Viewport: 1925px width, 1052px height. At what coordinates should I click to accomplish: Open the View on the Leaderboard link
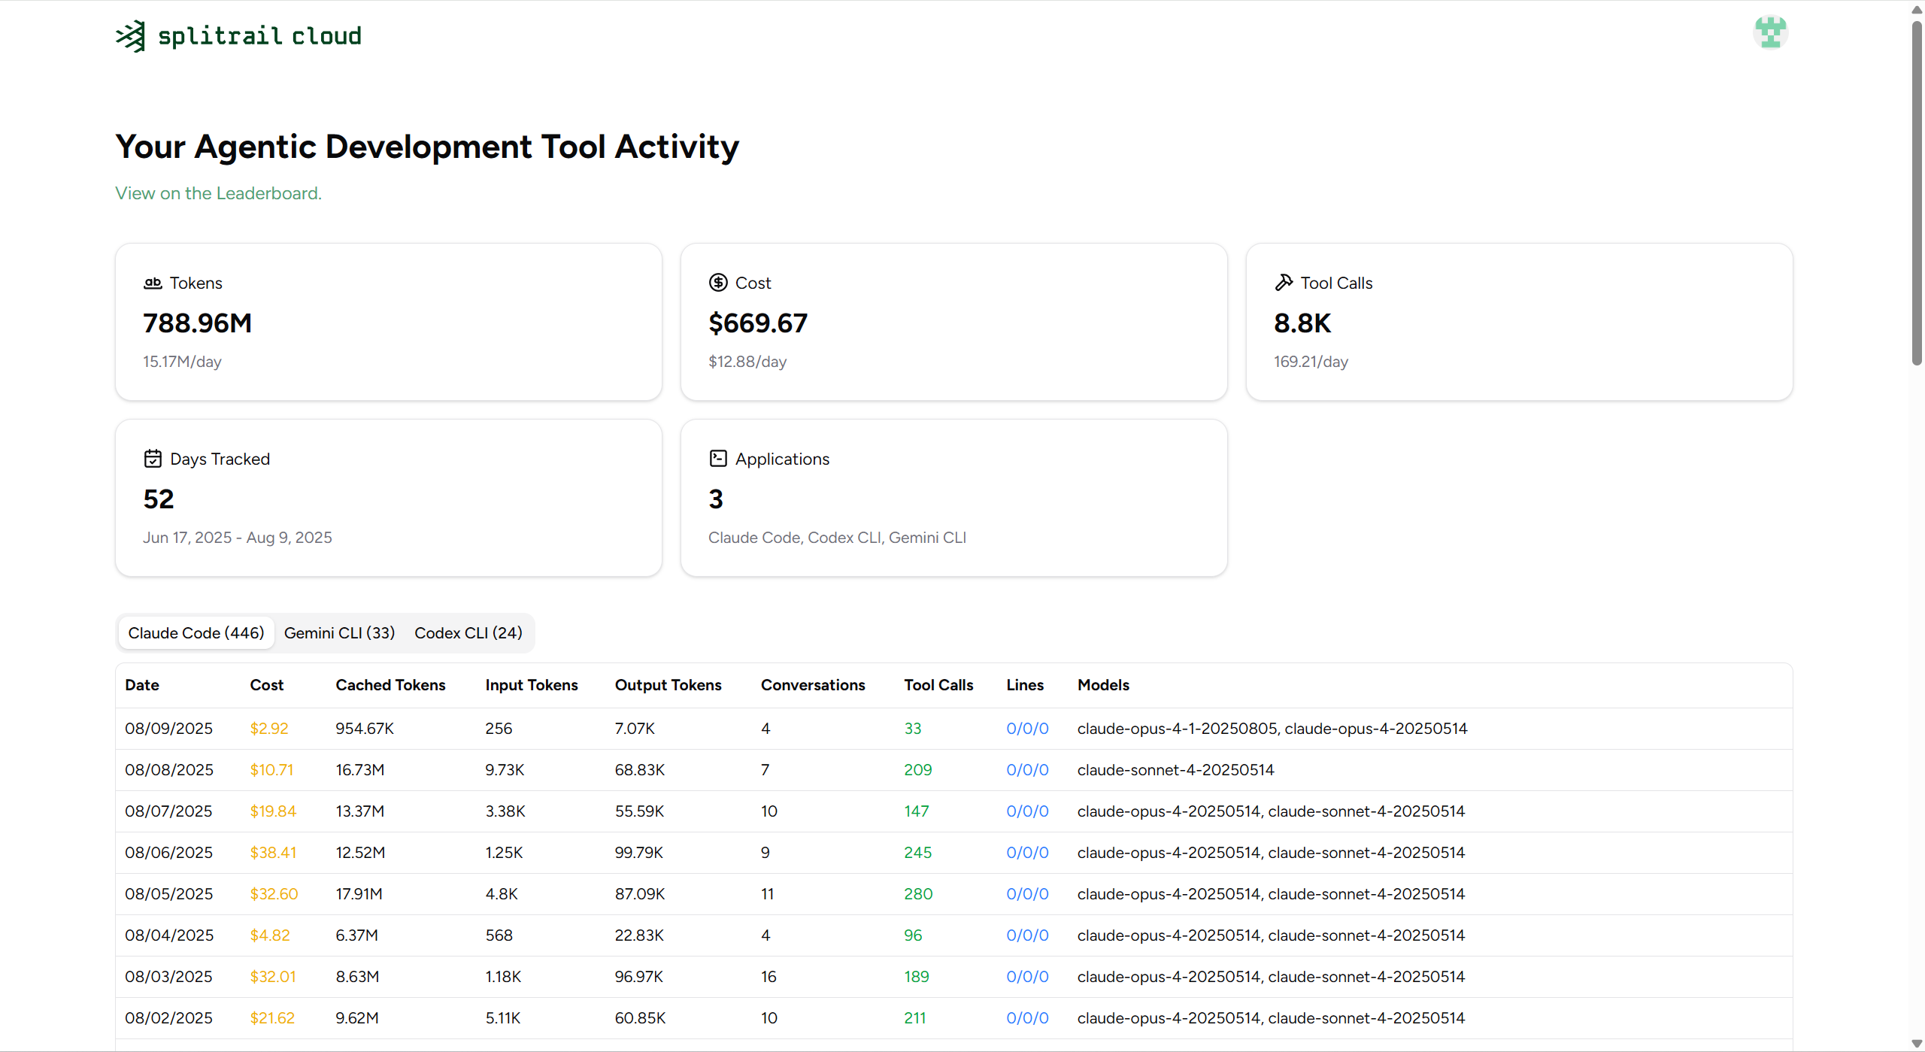[218, 193]
